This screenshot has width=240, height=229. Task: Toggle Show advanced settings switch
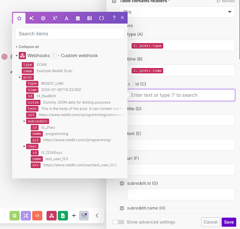click(118, 222)
